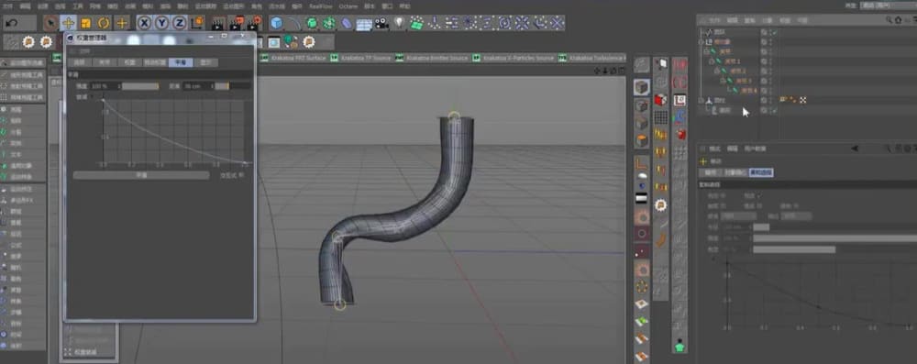Select the highlighted third Attribute Manager tab
This screenshot has width=917, height=364.
coord(761,172)
